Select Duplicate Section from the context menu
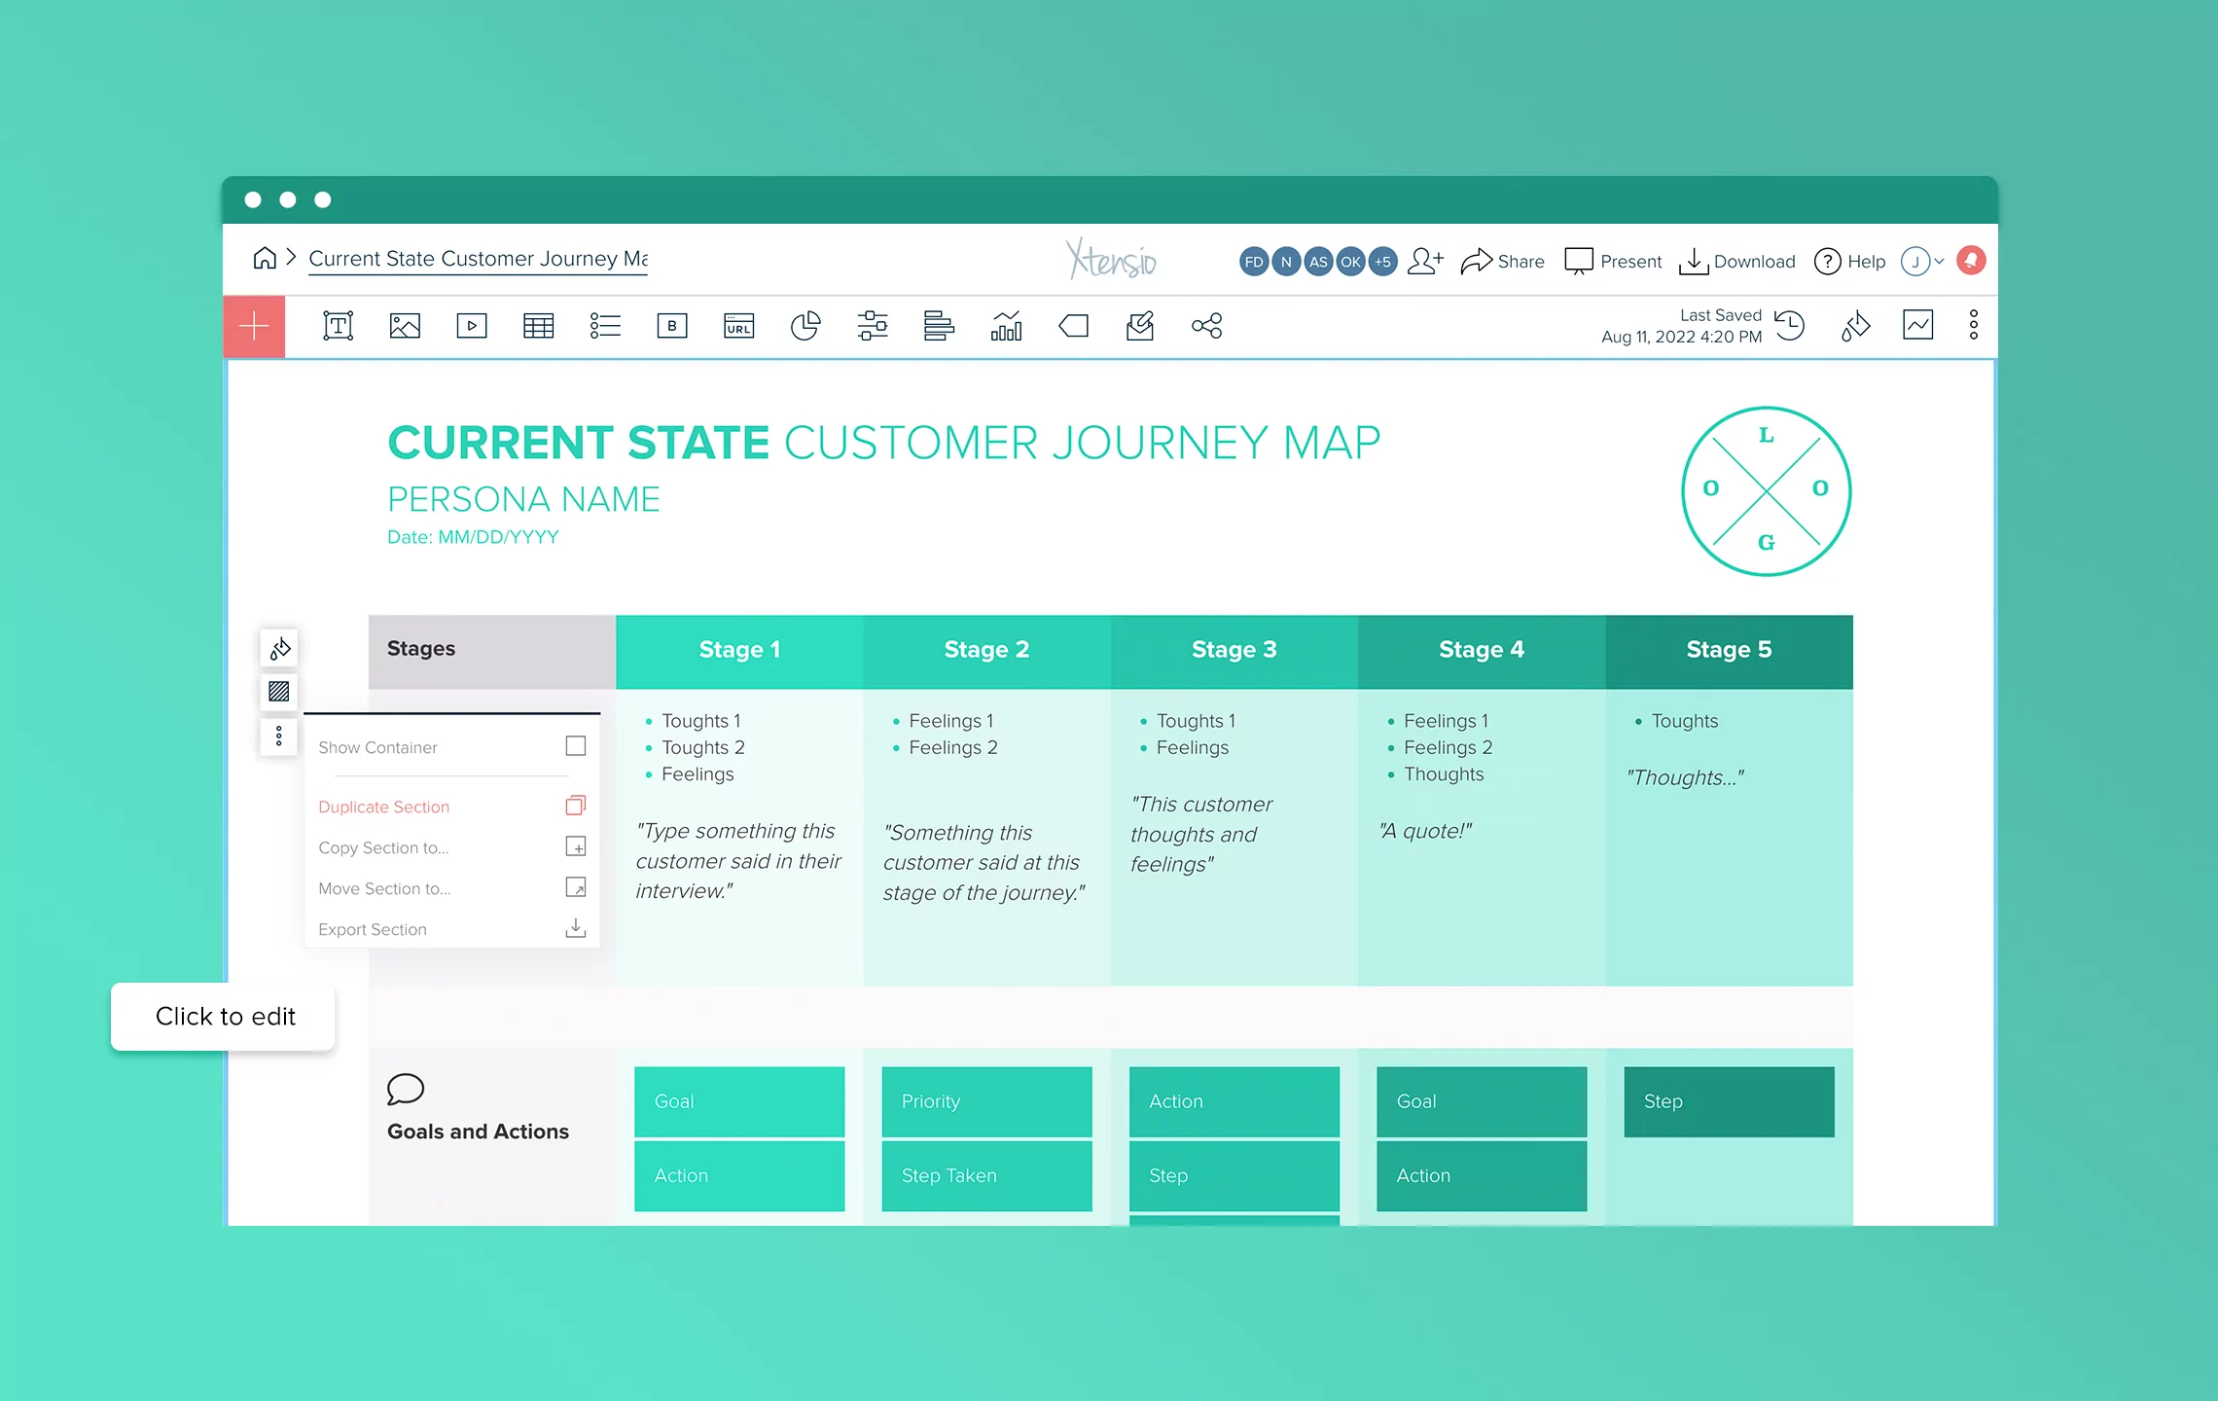 click(x=383, y=807)
